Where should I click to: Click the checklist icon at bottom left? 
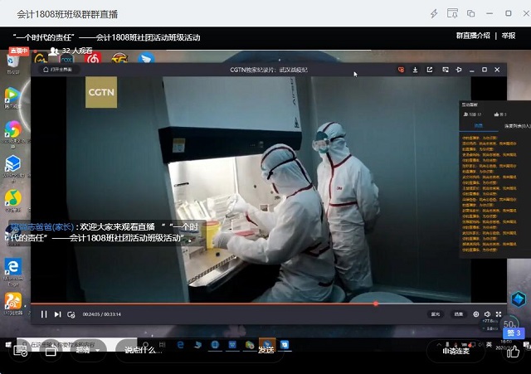[20, 352]
